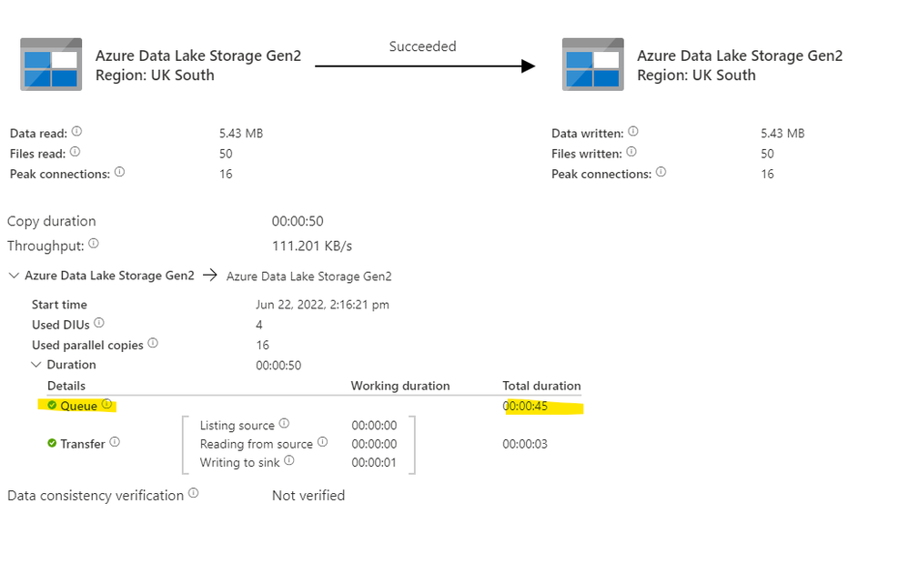Click Files written value 50
909x584 pixels.
click(x=768, y=154)
